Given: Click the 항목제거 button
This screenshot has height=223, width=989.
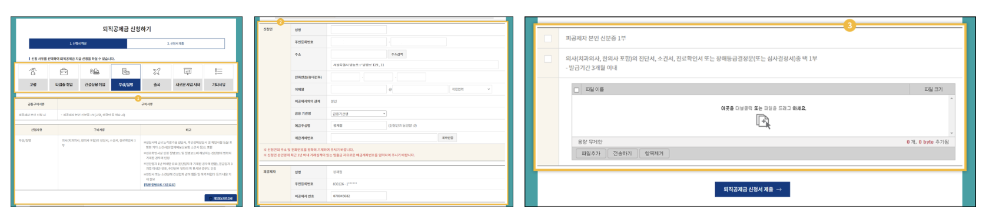Looking at the screenshot, I should (654, 153).
